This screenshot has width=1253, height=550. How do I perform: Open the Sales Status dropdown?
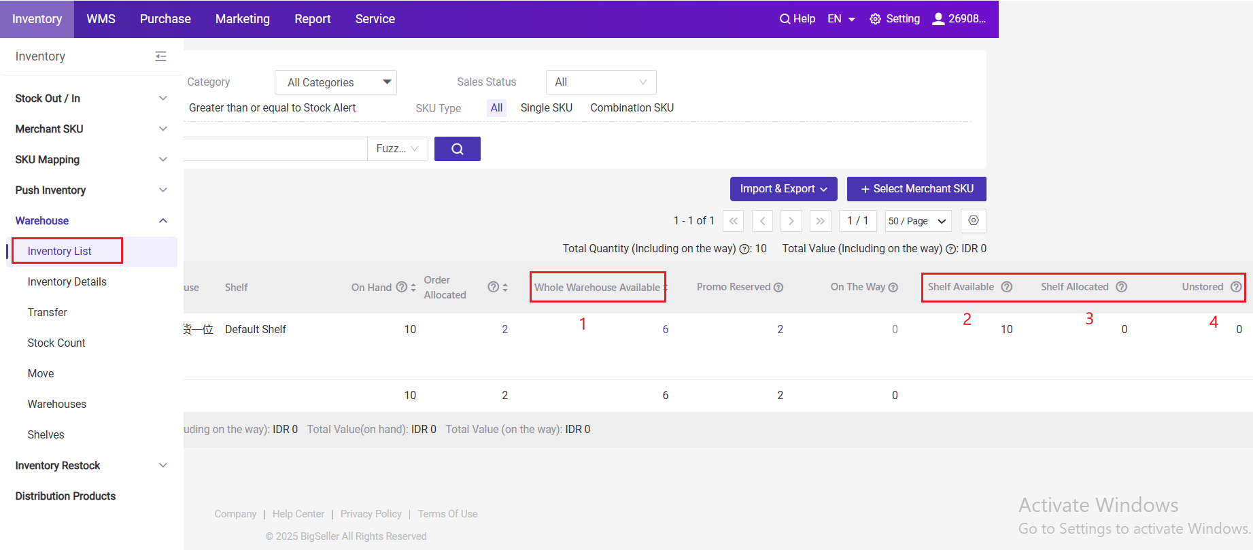[600, 82]
